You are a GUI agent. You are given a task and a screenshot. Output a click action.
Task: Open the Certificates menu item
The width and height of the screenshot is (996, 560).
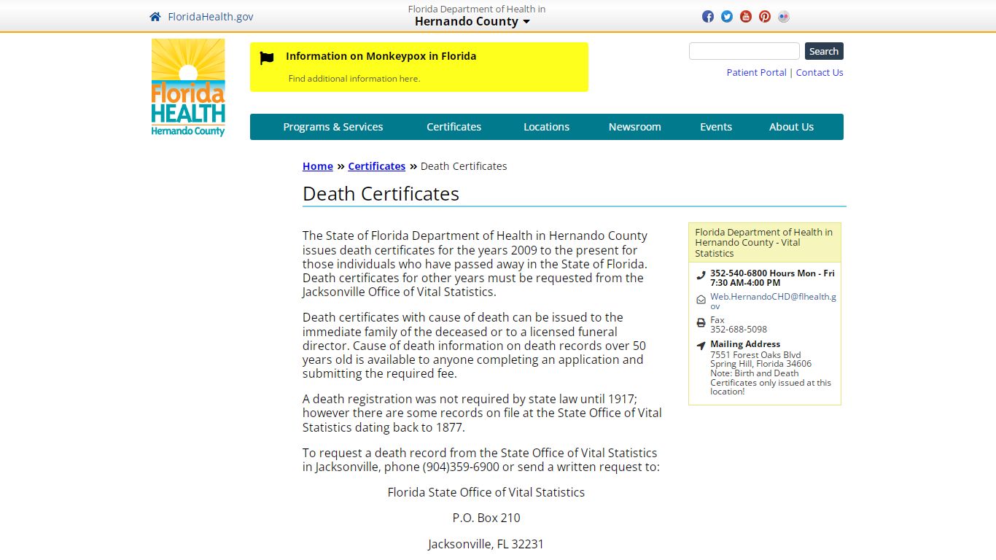tap(454, 127)
